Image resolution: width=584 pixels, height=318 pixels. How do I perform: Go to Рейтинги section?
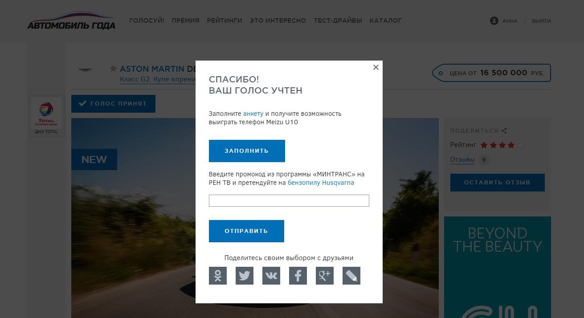tap(225, 20)
